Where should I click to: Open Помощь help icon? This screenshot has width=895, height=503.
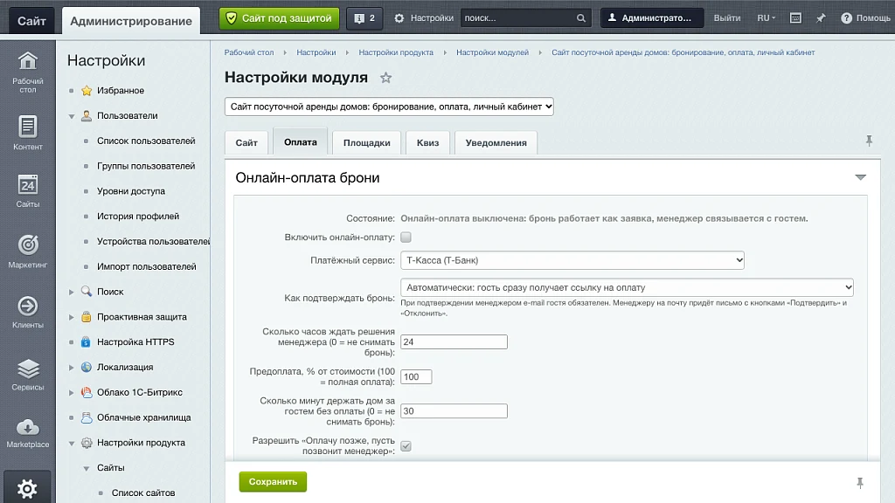pyautogui.click(x=846, y=18)
